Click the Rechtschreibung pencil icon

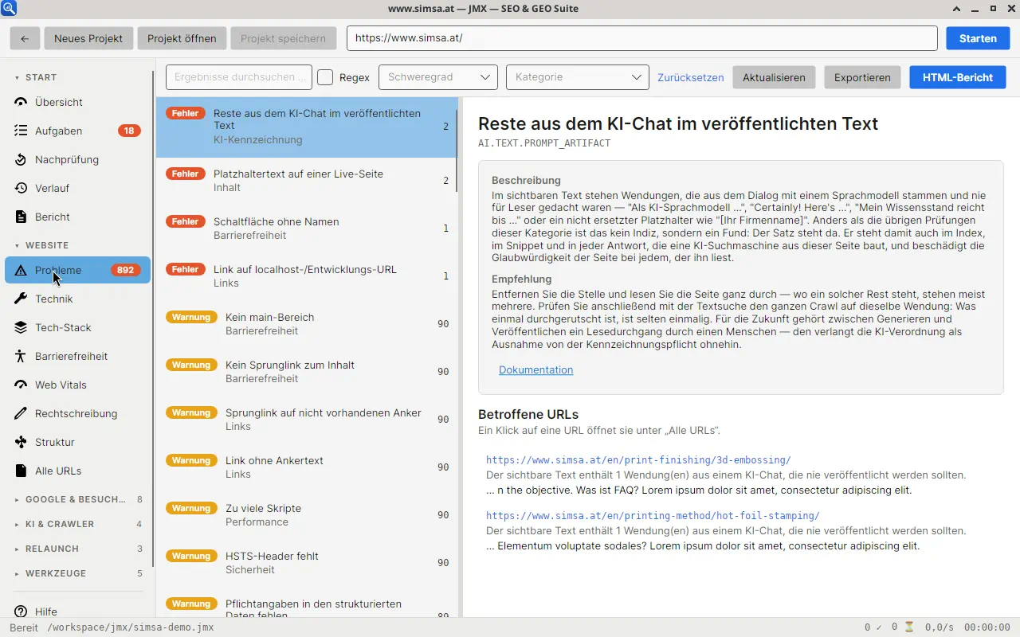[x=21, y=413]
